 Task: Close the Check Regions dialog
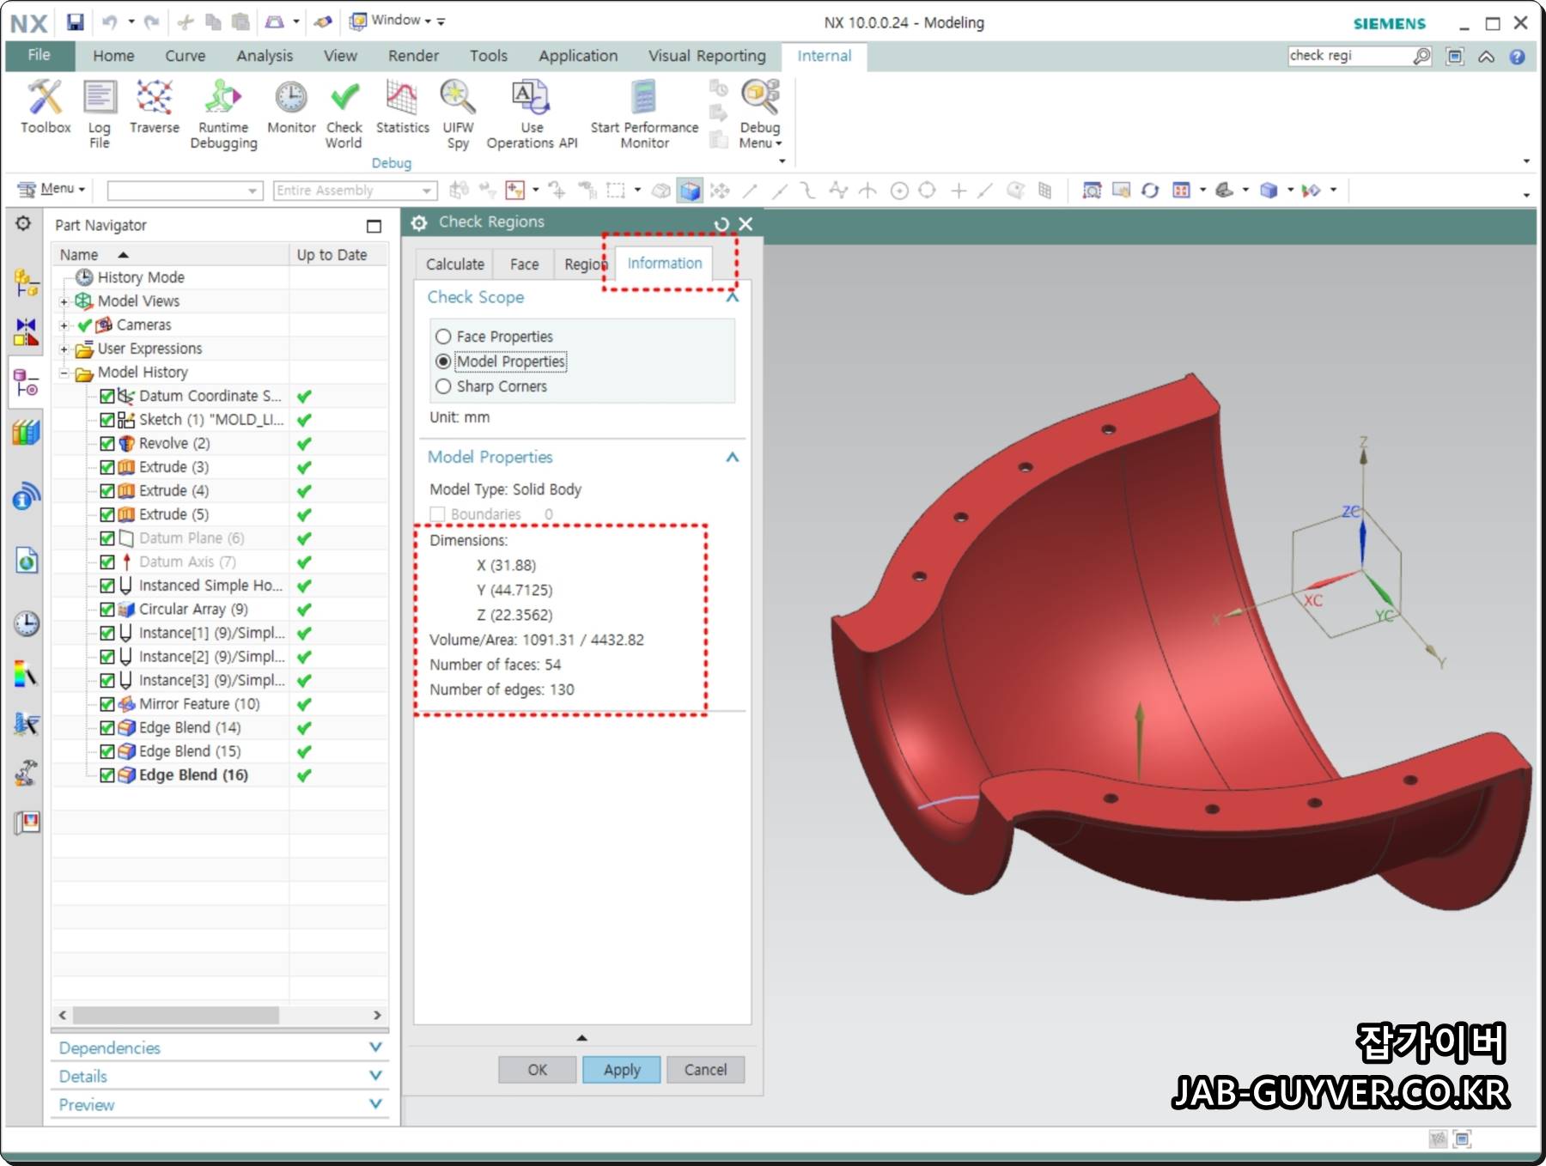746,223
